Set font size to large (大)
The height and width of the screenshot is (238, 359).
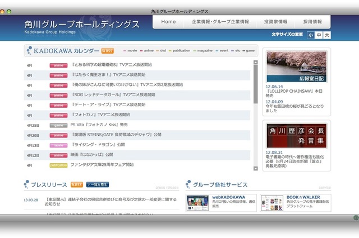(327, 35)
